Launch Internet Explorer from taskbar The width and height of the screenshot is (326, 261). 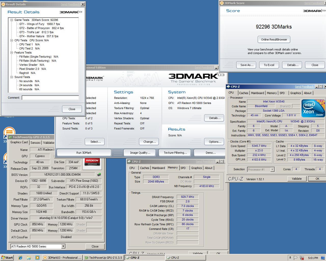(20, 258)
